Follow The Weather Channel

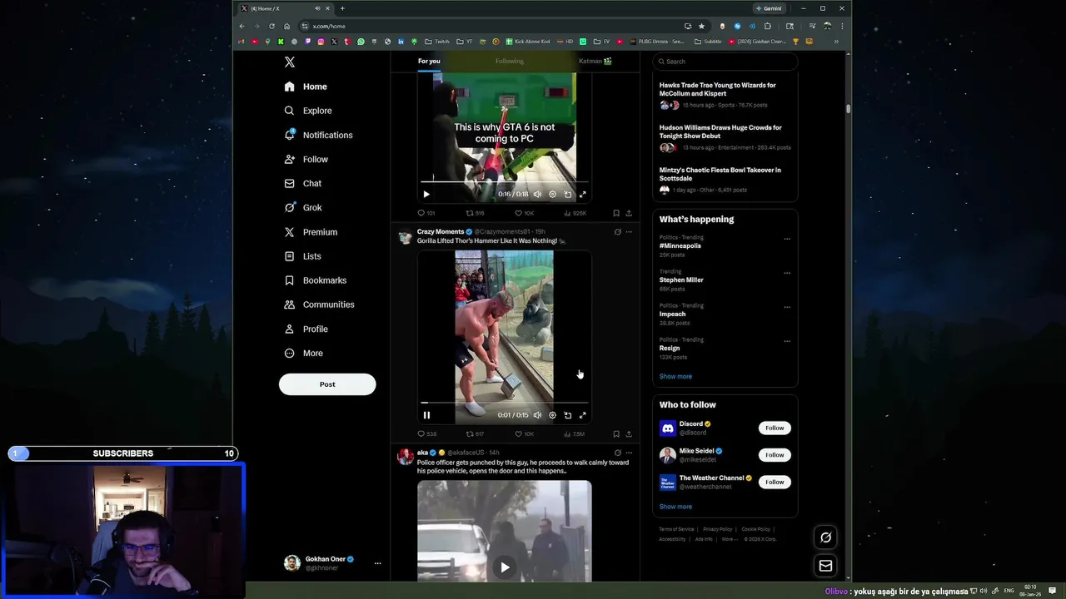tap(775, 482)
